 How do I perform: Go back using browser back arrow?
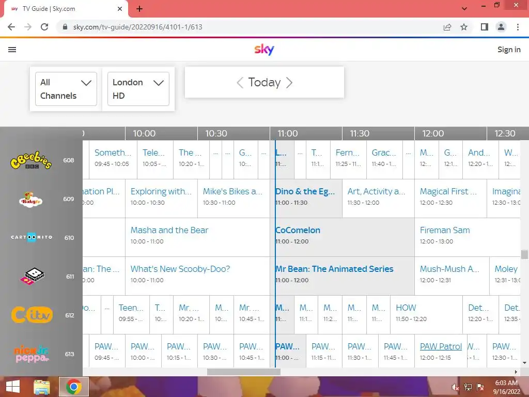(x=11, y=27)
